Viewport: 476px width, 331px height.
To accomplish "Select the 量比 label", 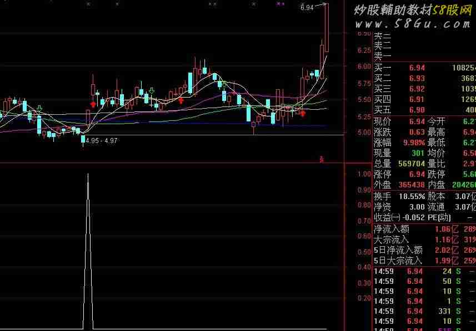I will click(436, 164).
